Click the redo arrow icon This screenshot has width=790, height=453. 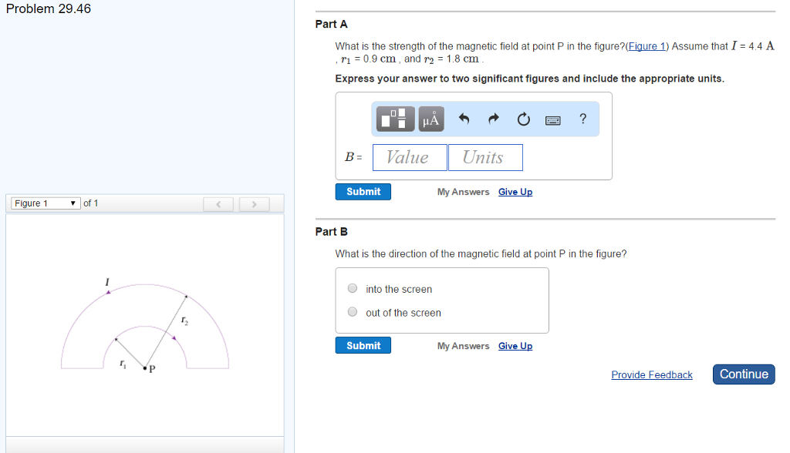[494, 119]
